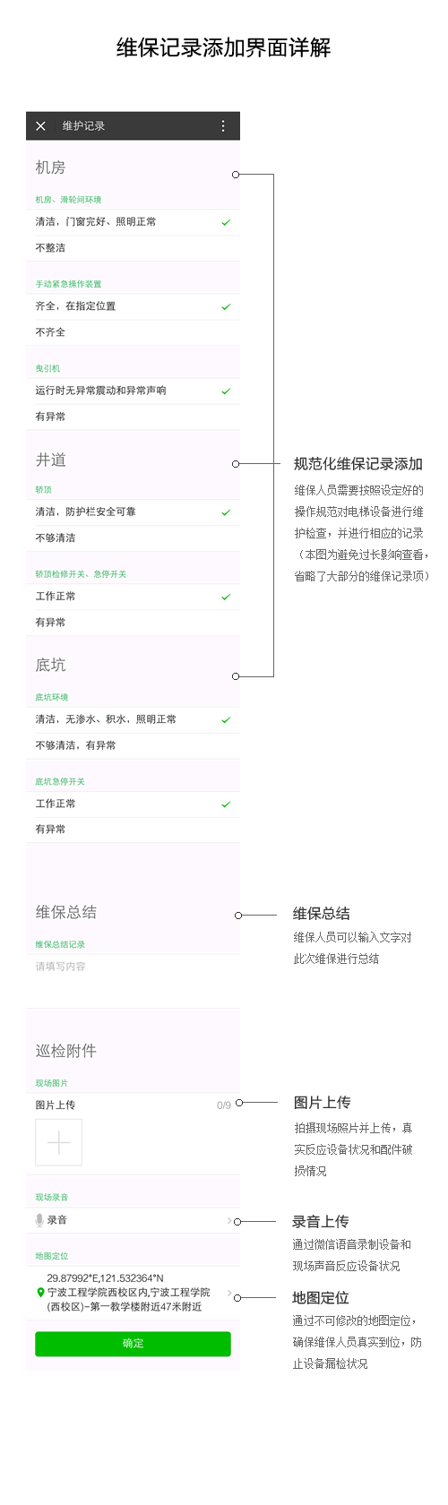448x1505 pixels.
Task: Open the three-dot more options menu
Action: coord(223,126)
